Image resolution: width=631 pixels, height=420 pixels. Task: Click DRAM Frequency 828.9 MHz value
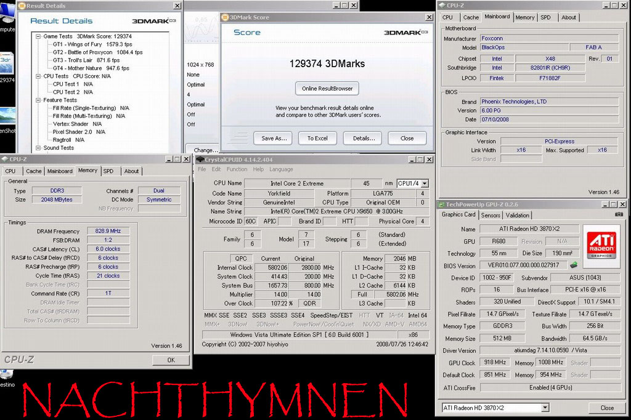pyautogui.click(x=108, y=231)
